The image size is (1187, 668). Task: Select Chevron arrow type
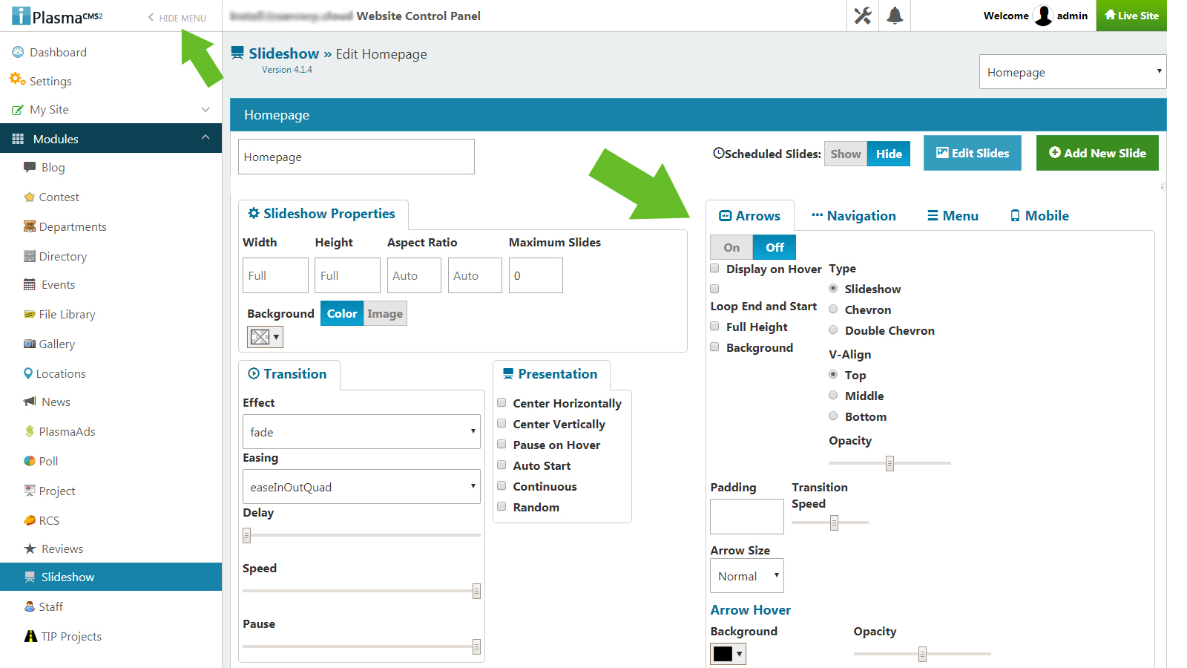pyautogui.click(x=833, y=309)
